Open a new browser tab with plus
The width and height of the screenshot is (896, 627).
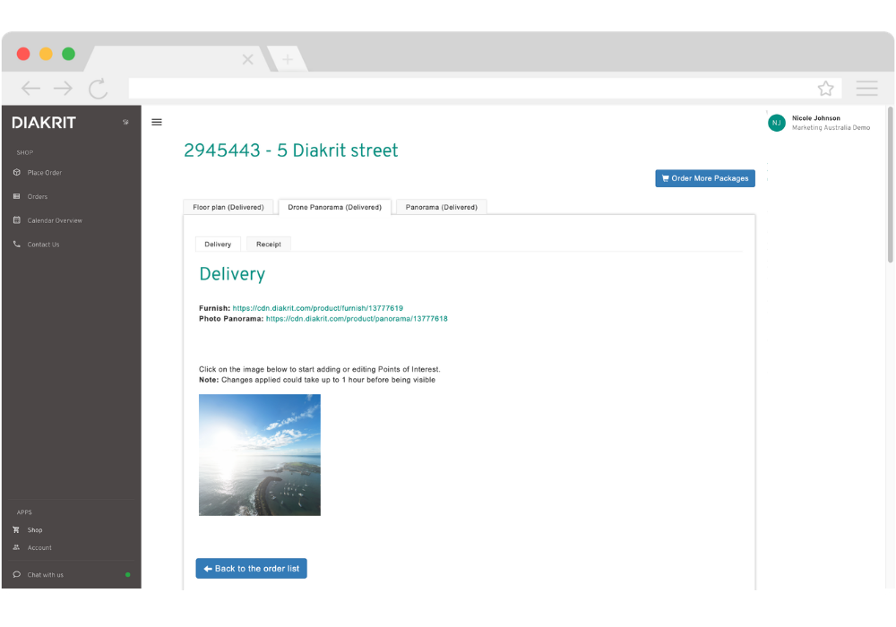288,59
